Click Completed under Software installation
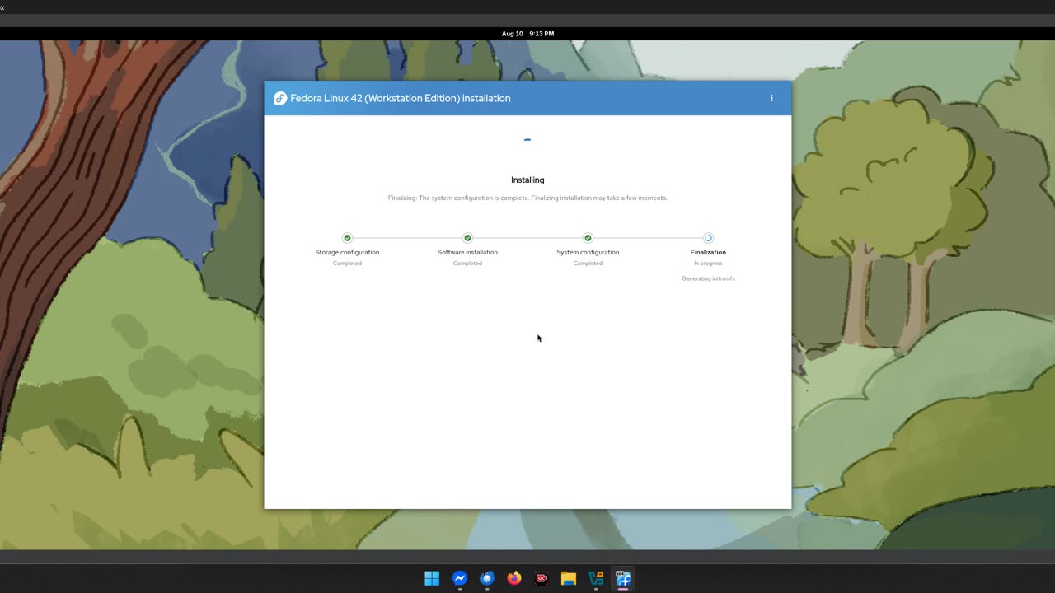This screenshot has width=1055, height=593. [x=467, y=264]
